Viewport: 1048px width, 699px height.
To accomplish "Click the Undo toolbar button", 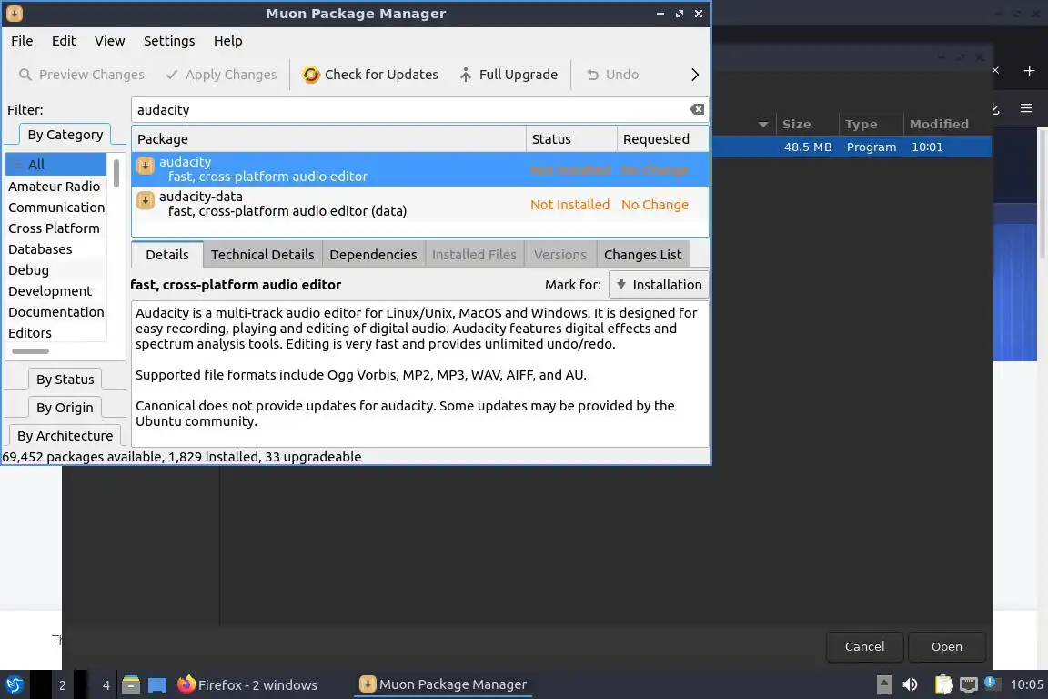I will click(612, 75).
